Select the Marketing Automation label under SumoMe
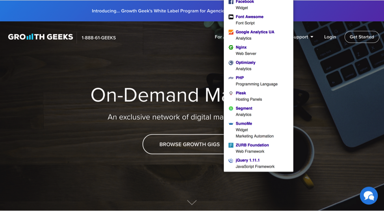The image size is (384, 211). pos(255,136)
